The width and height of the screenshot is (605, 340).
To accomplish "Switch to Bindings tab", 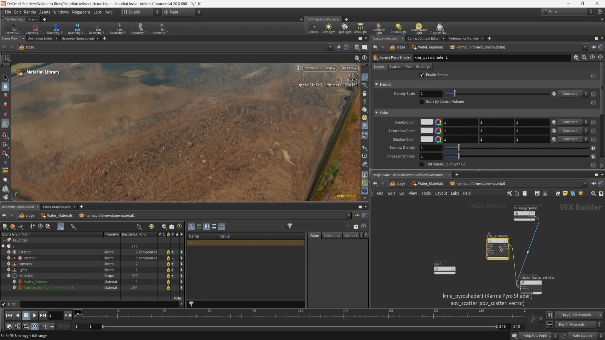I will (x=423, y=67).
